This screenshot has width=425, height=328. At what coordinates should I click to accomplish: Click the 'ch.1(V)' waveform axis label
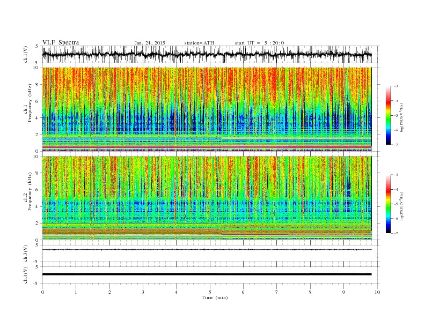tap(26, 54)
